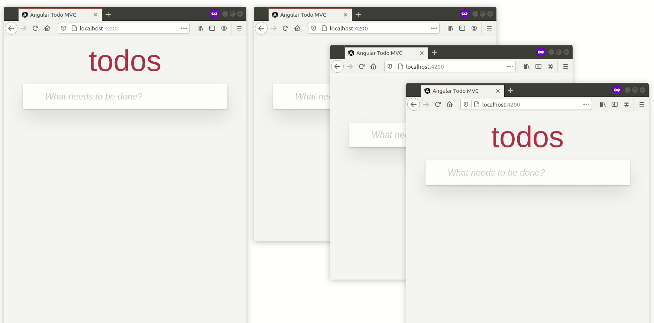Image resolution: width=654 pixels, height=323 pixels.
Task: Go back in the frontmost right window
Action: pos(414,104)
